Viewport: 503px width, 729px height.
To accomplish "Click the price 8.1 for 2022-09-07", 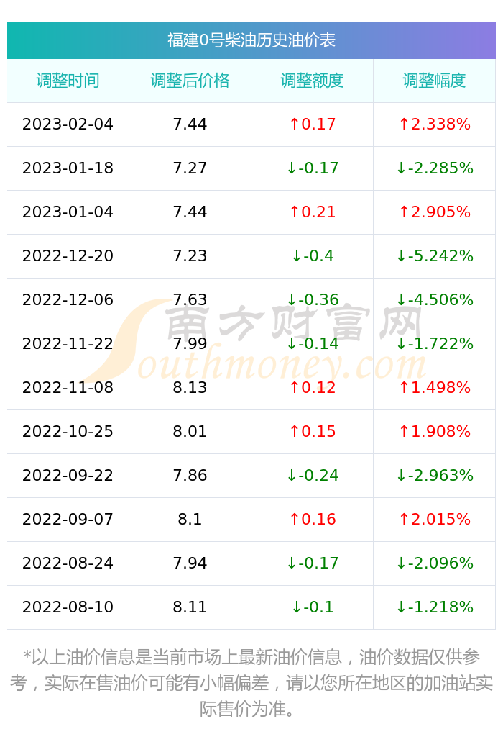I will tap(190, 520).
